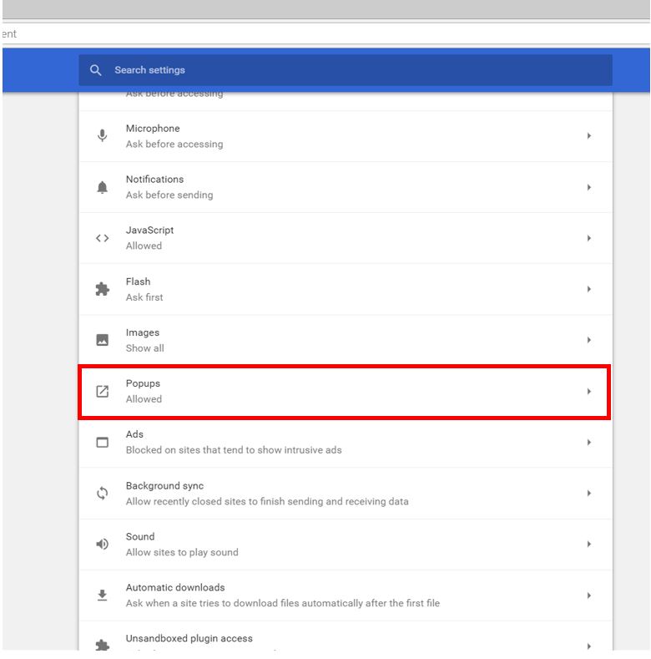Image resolution: width=651 pixels, height=659 pixels.
Task: Click the Images picture icon
Action: pyautogui.click(x=102, y=340)
